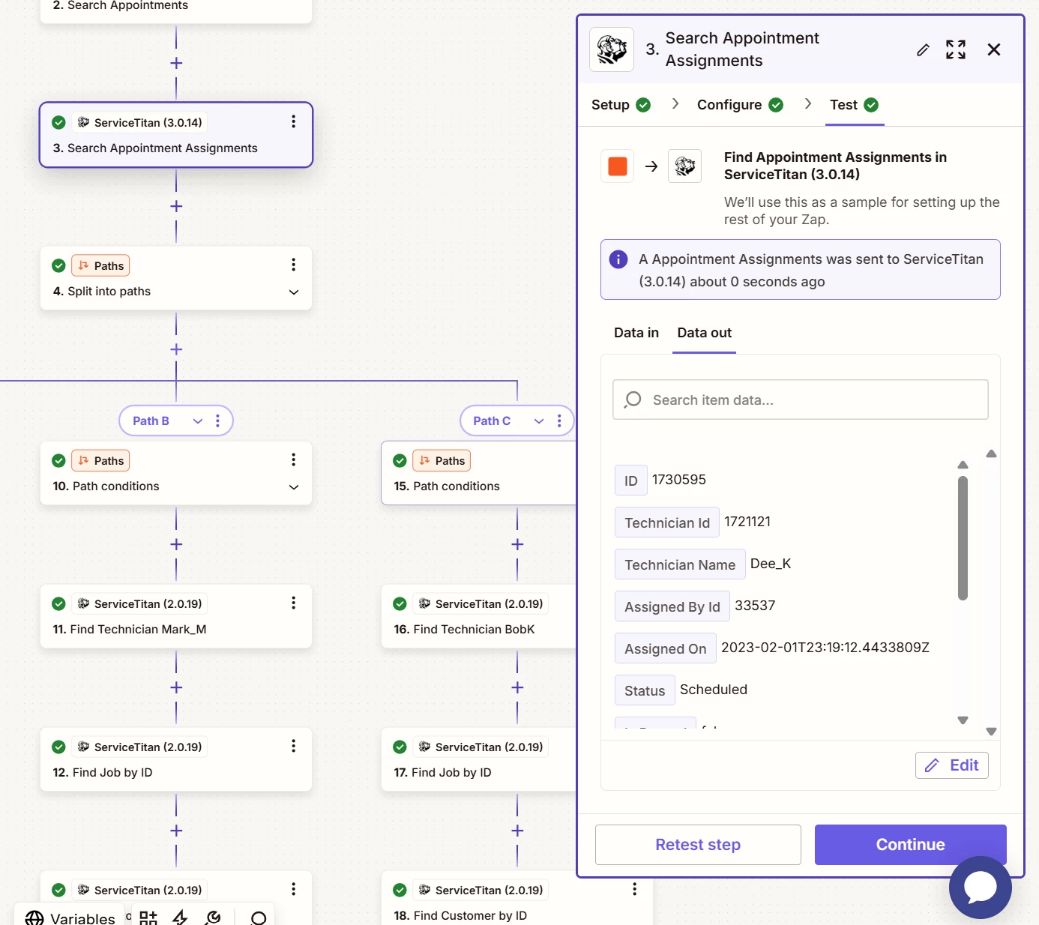This screenshot has width=1039, height=925.
Task: Select the Technician Id label
Action: (667, 522)
